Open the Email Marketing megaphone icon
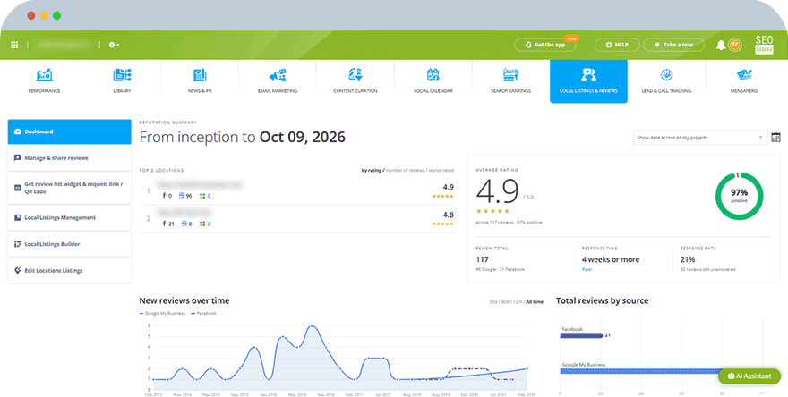The width and height of the screenshot is (788, 397). [278, 75]
